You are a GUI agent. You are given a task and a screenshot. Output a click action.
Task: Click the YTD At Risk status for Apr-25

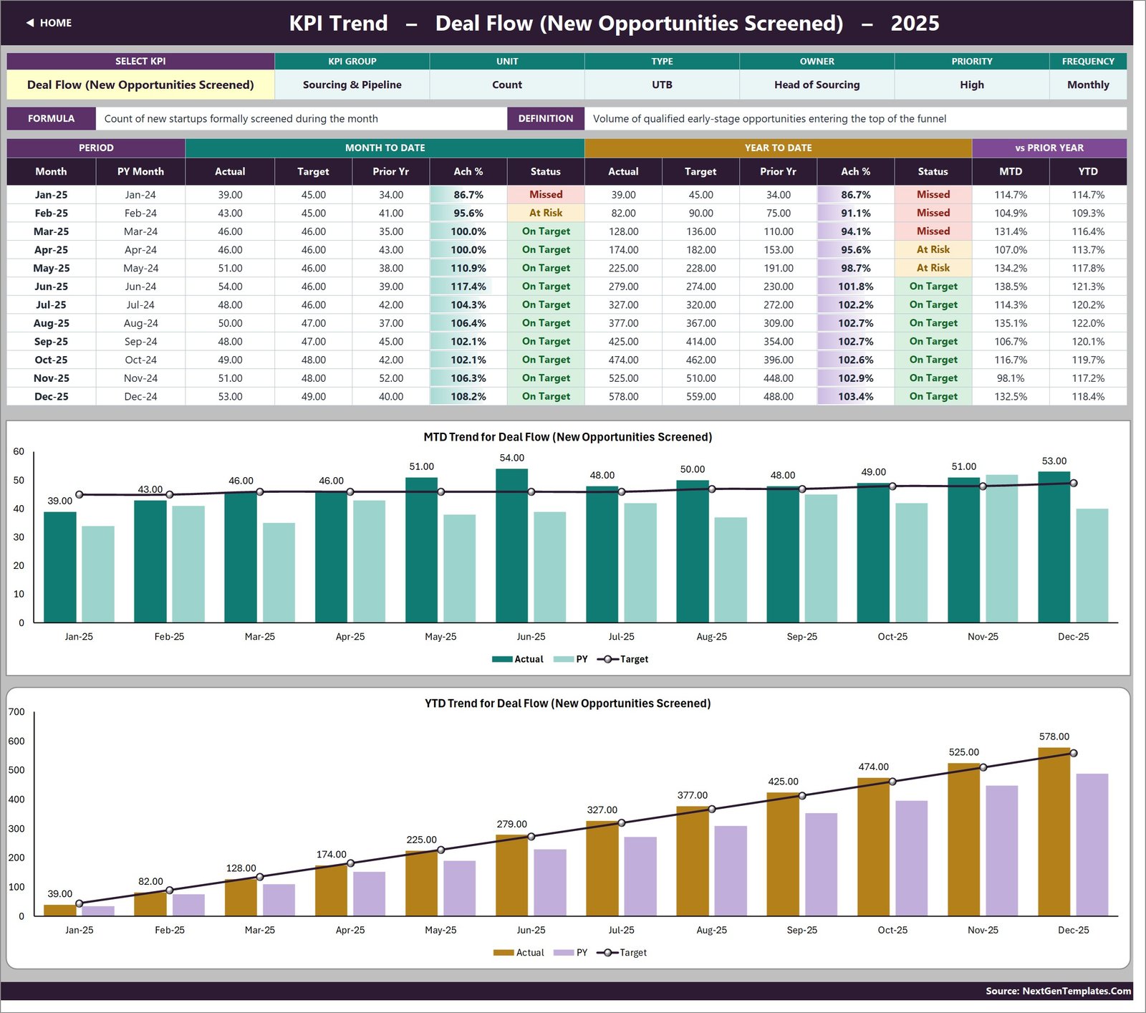[x=933, y=250]
